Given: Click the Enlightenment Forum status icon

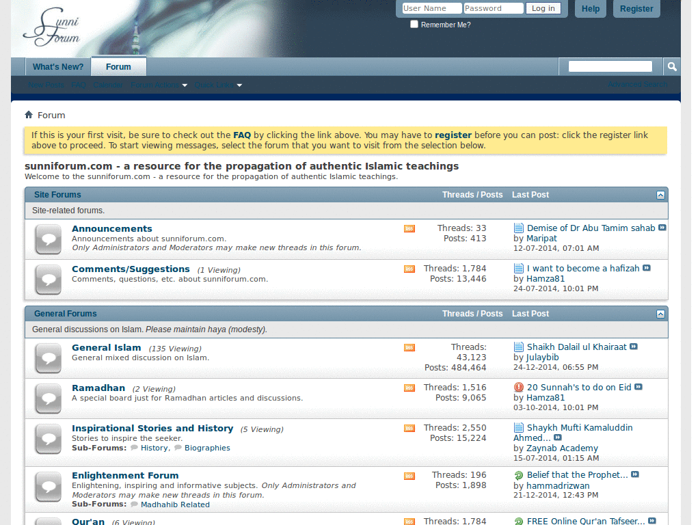Looking at the screenshot, I should coord(49,487).
